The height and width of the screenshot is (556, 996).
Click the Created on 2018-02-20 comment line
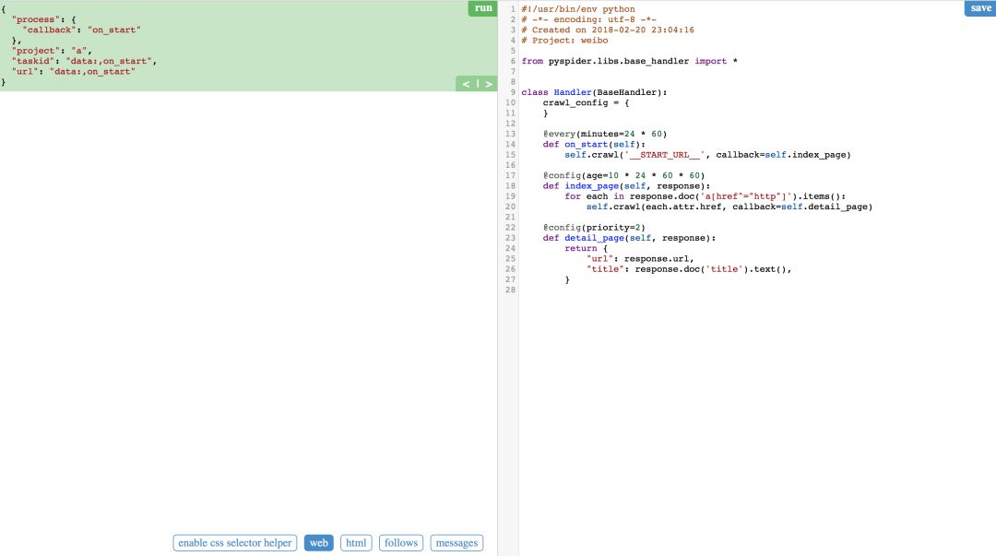608,30
